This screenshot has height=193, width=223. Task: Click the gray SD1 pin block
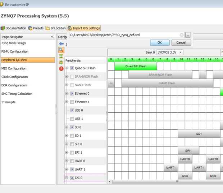(x=199, y=134)
